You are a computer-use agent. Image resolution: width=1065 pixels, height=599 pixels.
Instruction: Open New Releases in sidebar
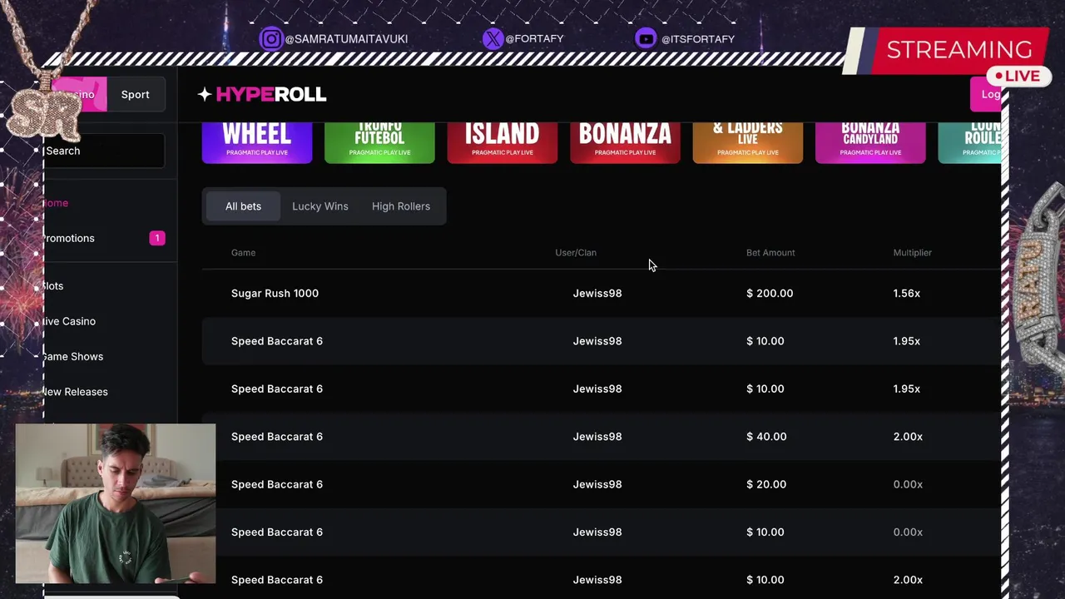75,392
